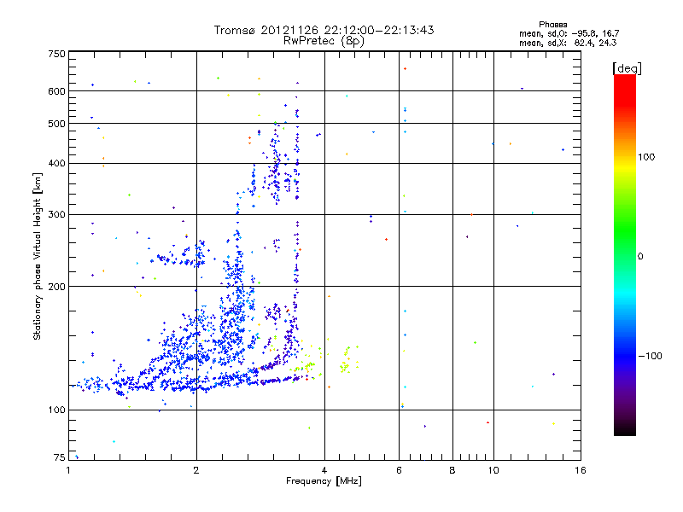Click the '16' frequency axis tick label
This screenshot has width=683, height=512.
point(581,470)
